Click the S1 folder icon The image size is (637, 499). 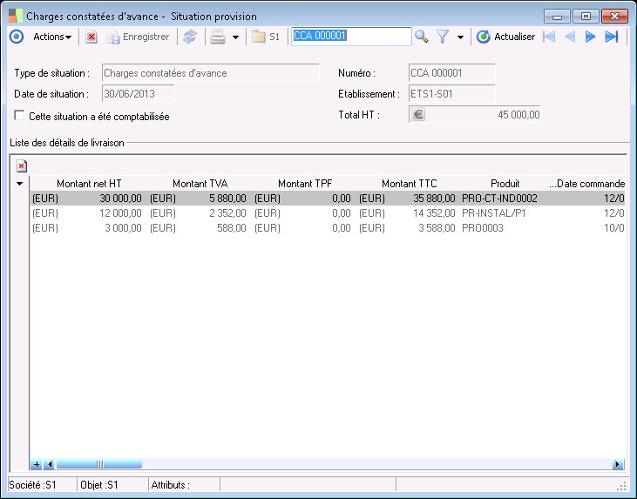[266, 37]
